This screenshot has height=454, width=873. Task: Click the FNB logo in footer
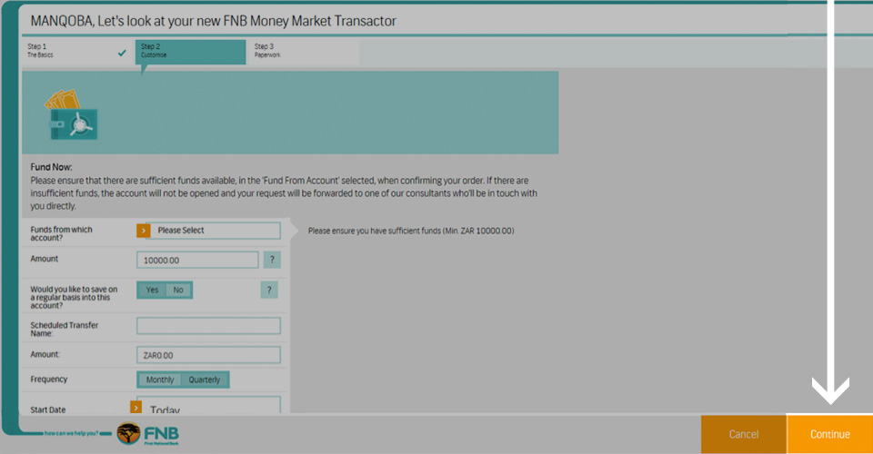[148, 433]
